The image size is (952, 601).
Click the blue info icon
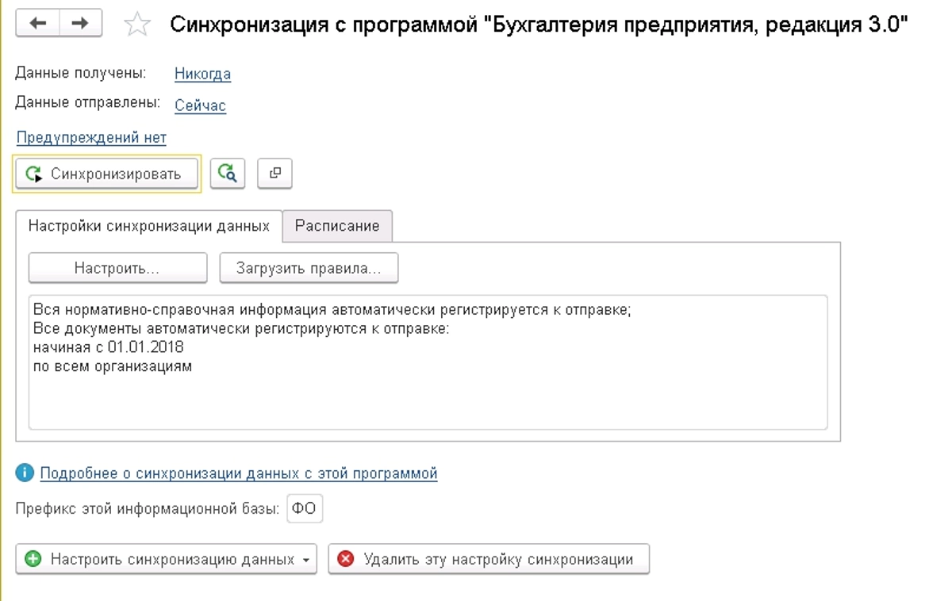(x=25, y=473)
